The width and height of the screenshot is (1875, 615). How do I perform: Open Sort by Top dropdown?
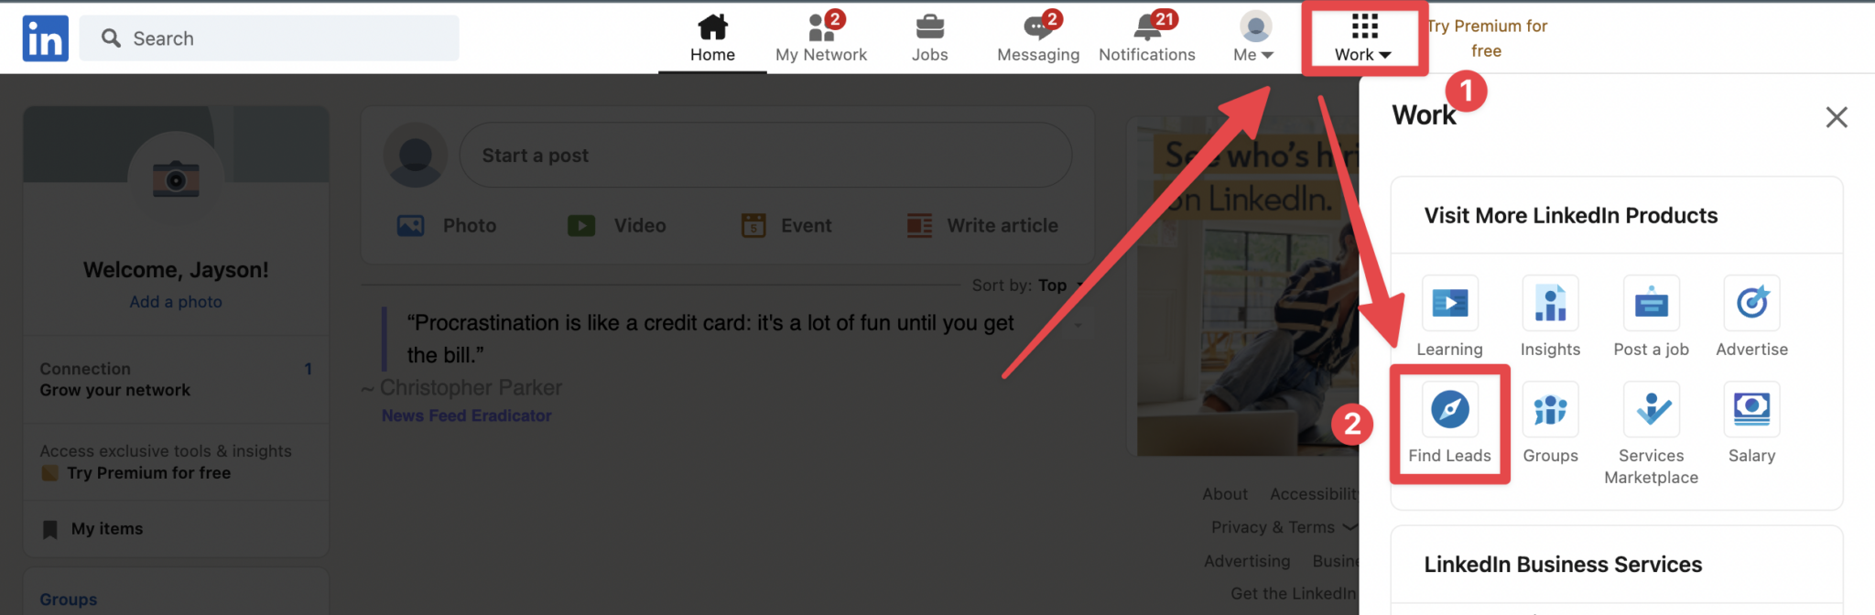[1027, 286]
